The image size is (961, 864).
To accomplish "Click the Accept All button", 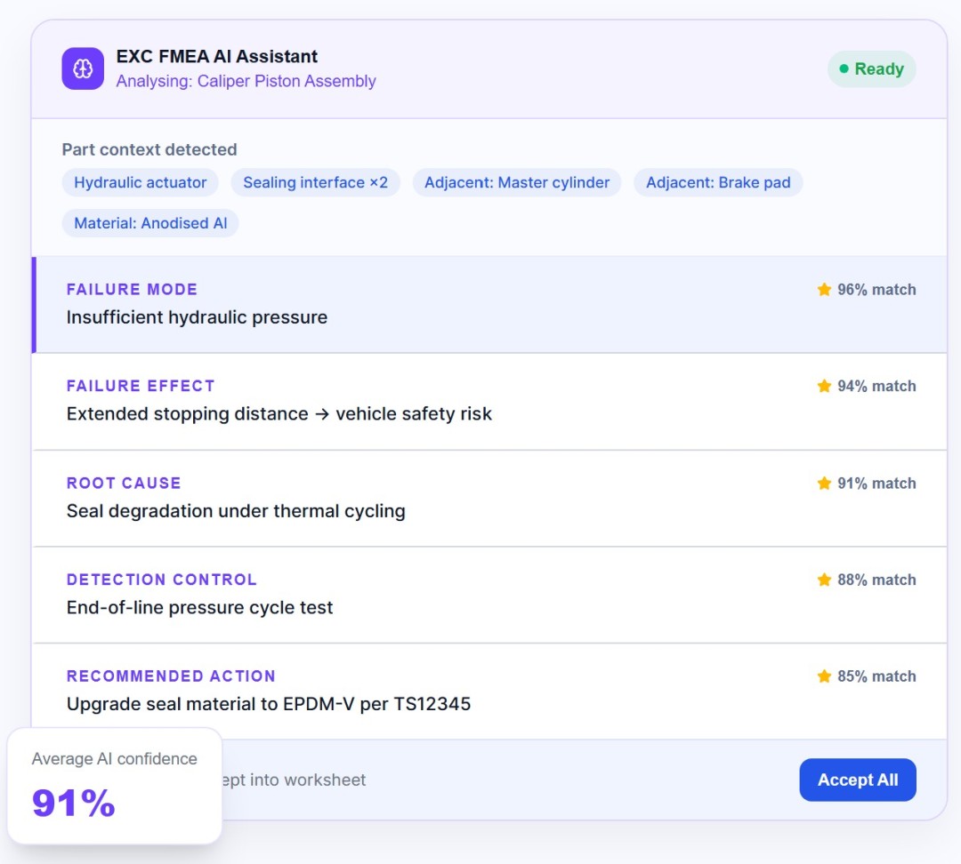I will point(858,780).
